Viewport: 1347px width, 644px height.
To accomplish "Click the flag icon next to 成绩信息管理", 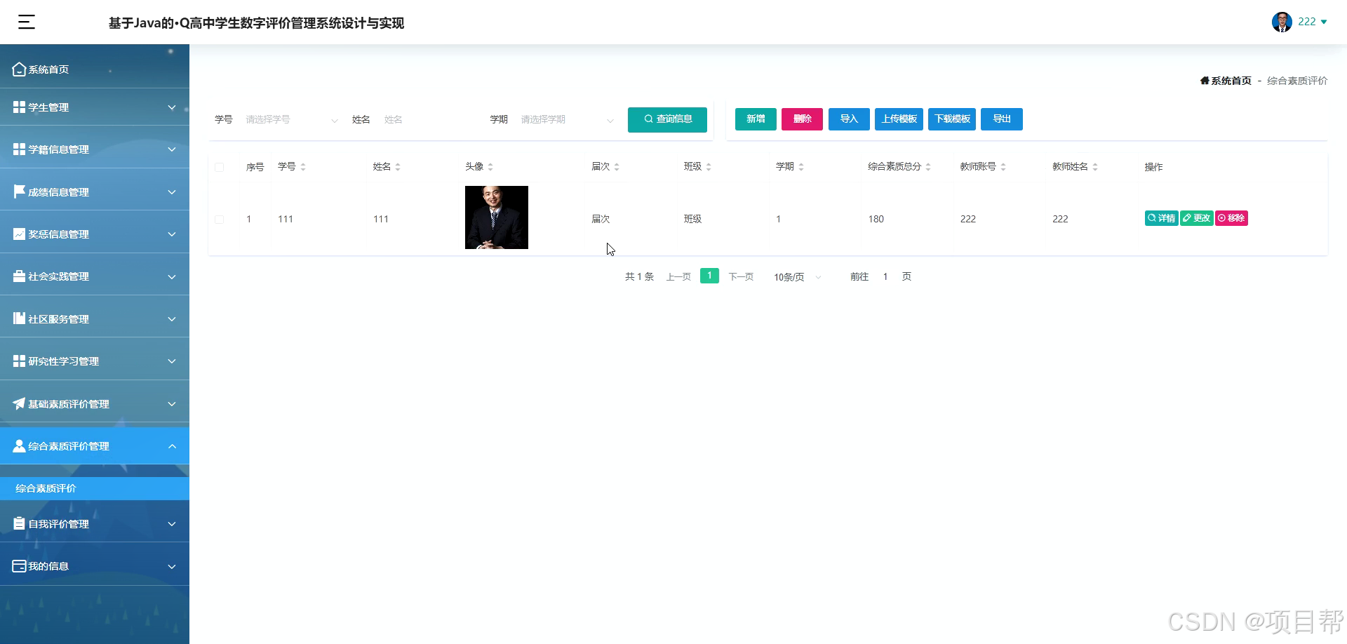I will 20,192.
